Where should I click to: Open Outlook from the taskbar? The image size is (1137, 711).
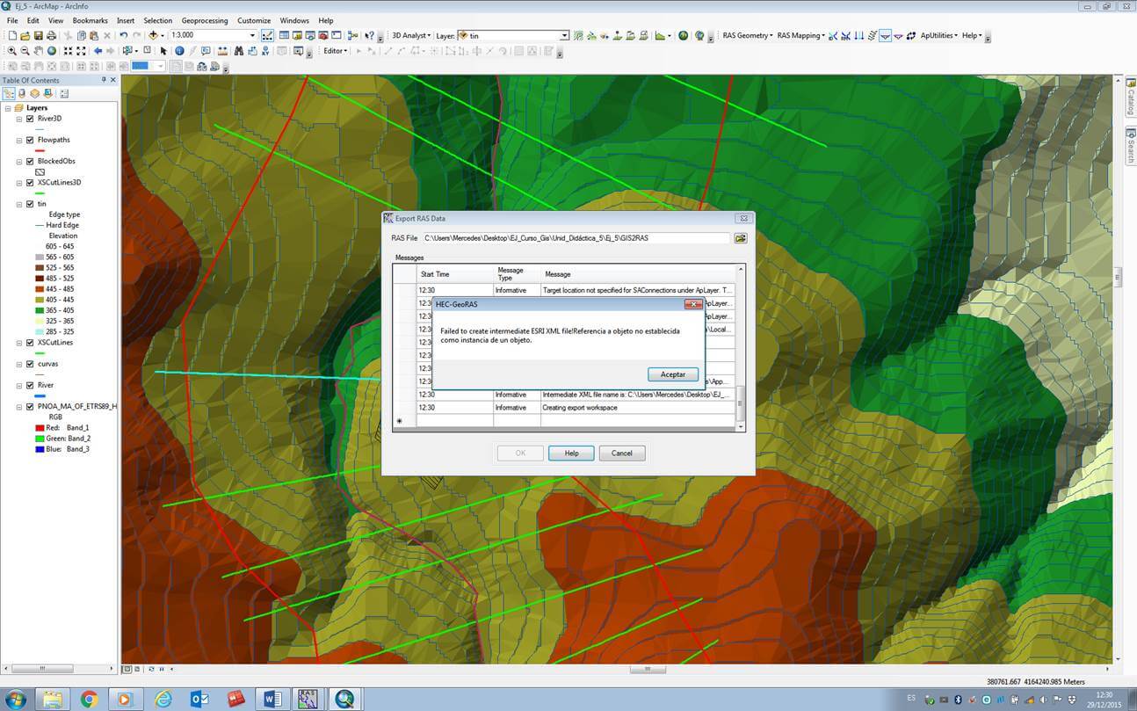(199, 699)
